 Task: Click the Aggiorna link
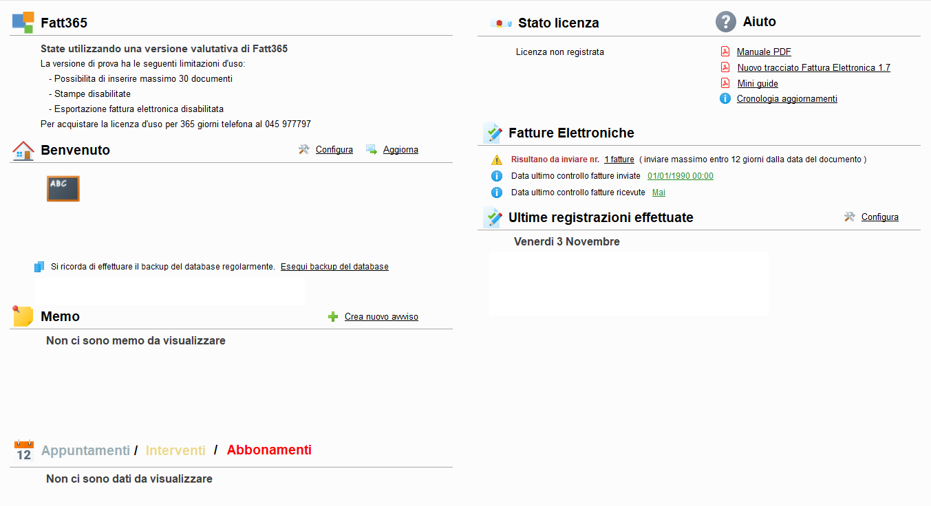click(400, 150)
